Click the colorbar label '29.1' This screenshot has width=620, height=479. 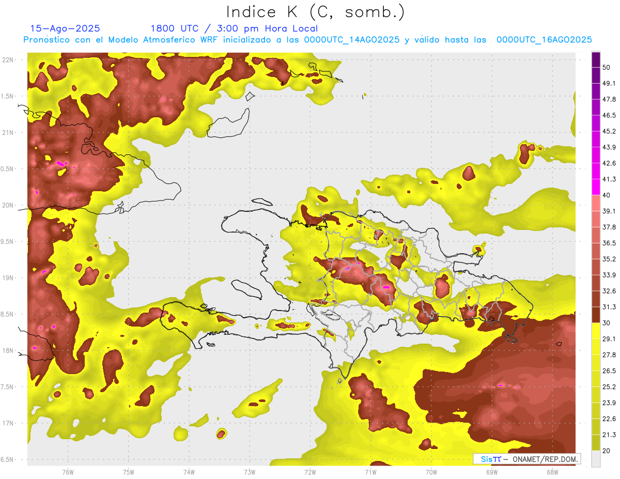click(609, 339)
